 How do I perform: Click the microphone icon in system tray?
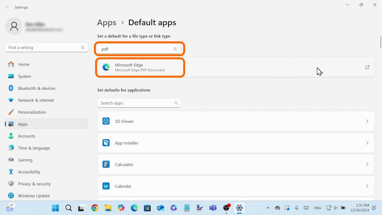point(297,208)
